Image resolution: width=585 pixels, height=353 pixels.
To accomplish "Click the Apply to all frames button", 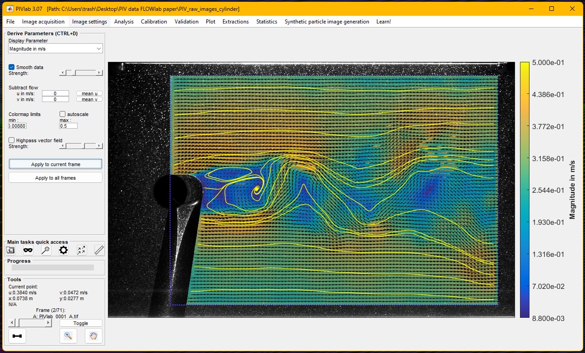I will (x=56, y=178).
